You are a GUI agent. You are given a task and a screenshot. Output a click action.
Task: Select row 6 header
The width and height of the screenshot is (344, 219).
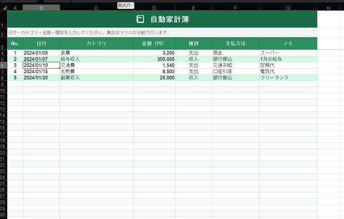pos(3,65)
